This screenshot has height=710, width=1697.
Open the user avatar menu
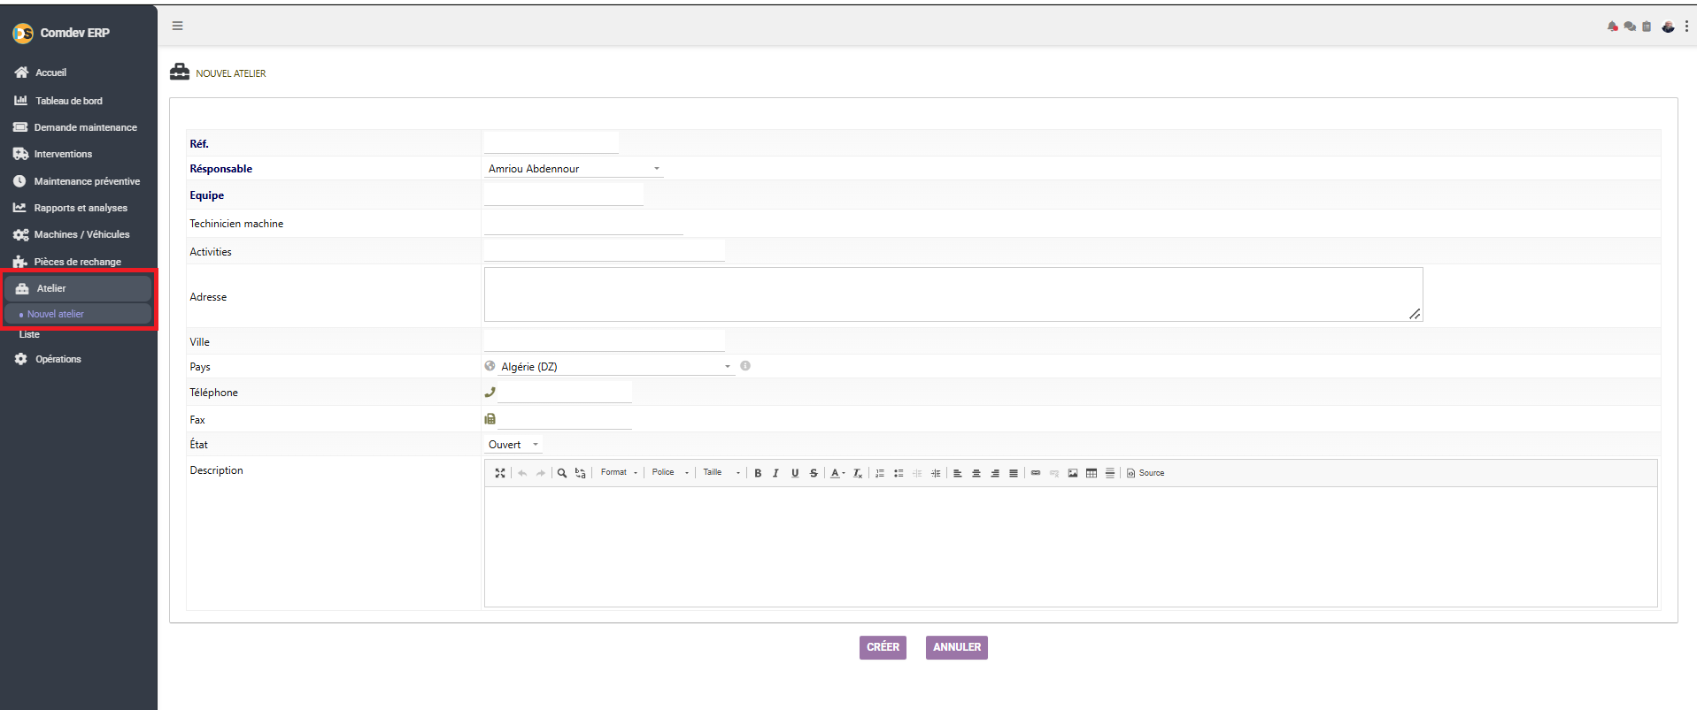point(1668,27)
